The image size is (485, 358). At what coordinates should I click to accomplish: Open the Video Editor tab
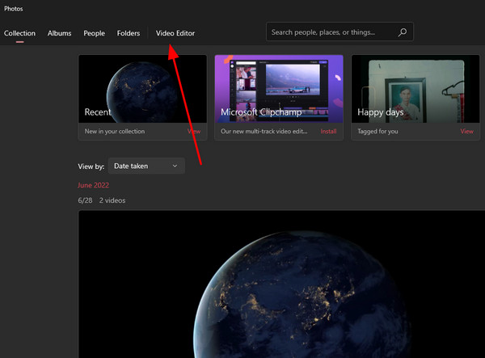pos(175,33)
